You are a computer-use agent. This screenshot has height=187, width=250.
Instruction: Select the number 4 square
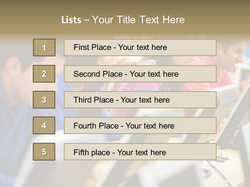point(44,125)
